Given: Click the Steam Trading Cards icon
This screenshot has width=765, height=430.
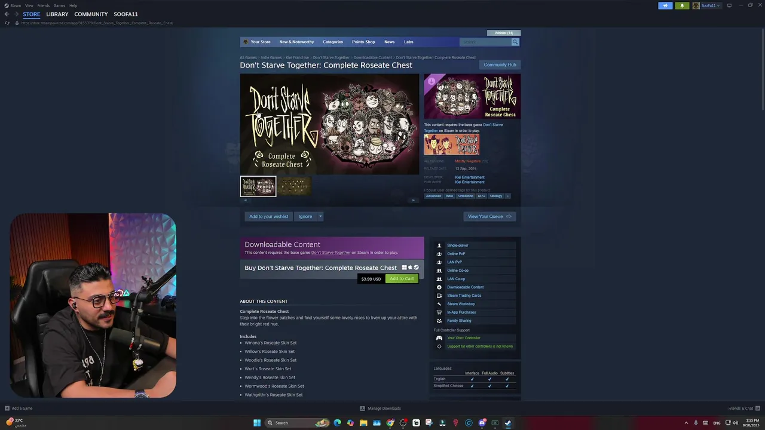Looking at the screenshot, I should click(439, 296).
